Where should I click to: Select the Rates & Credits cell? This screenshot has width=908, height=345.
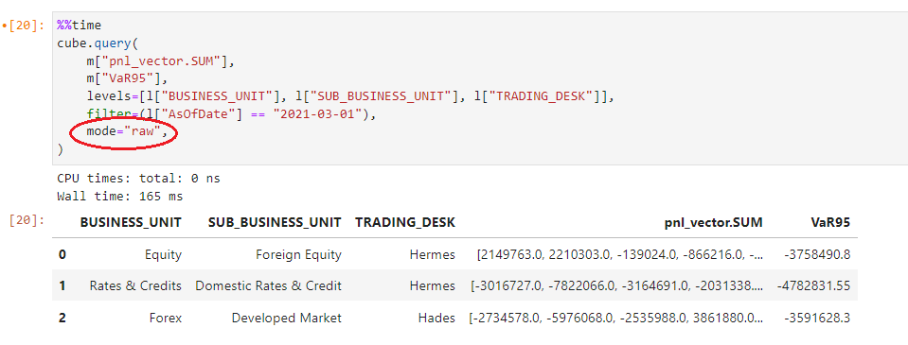pos(135,285)
